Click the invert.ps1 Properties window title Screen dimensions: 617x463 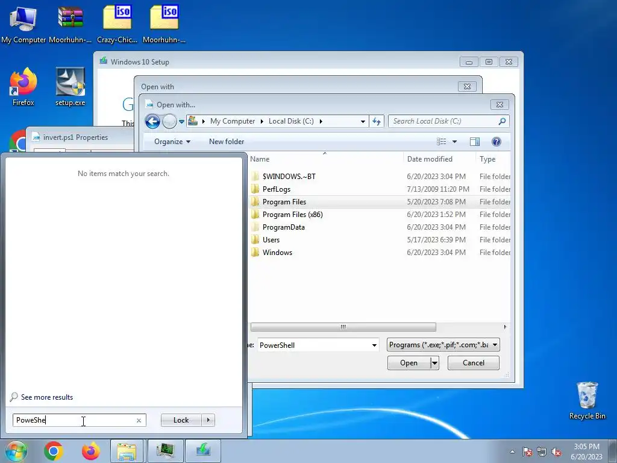[x=75, y=137]
